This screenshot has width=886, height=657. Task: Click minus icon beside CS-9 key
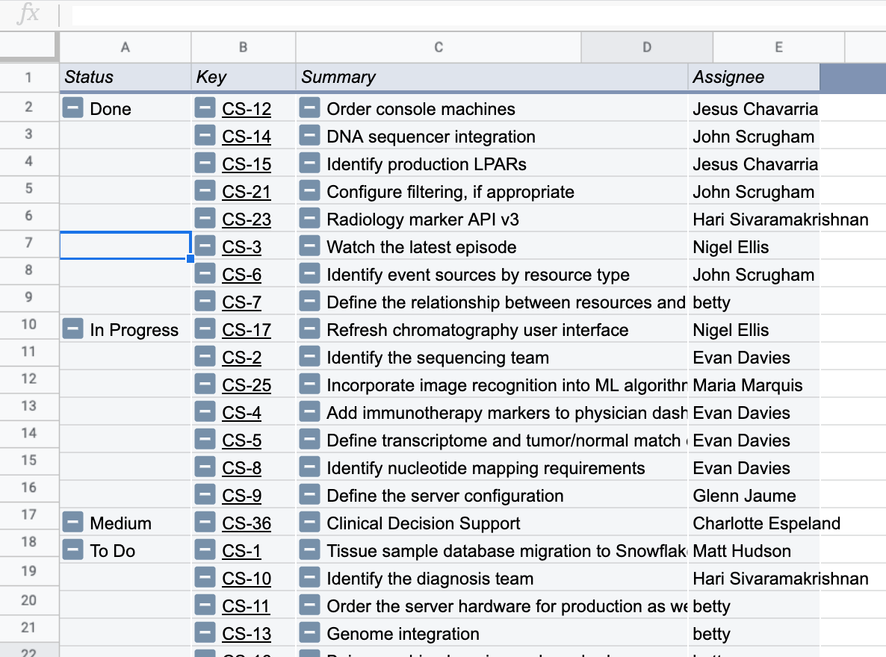click(205, 496)
